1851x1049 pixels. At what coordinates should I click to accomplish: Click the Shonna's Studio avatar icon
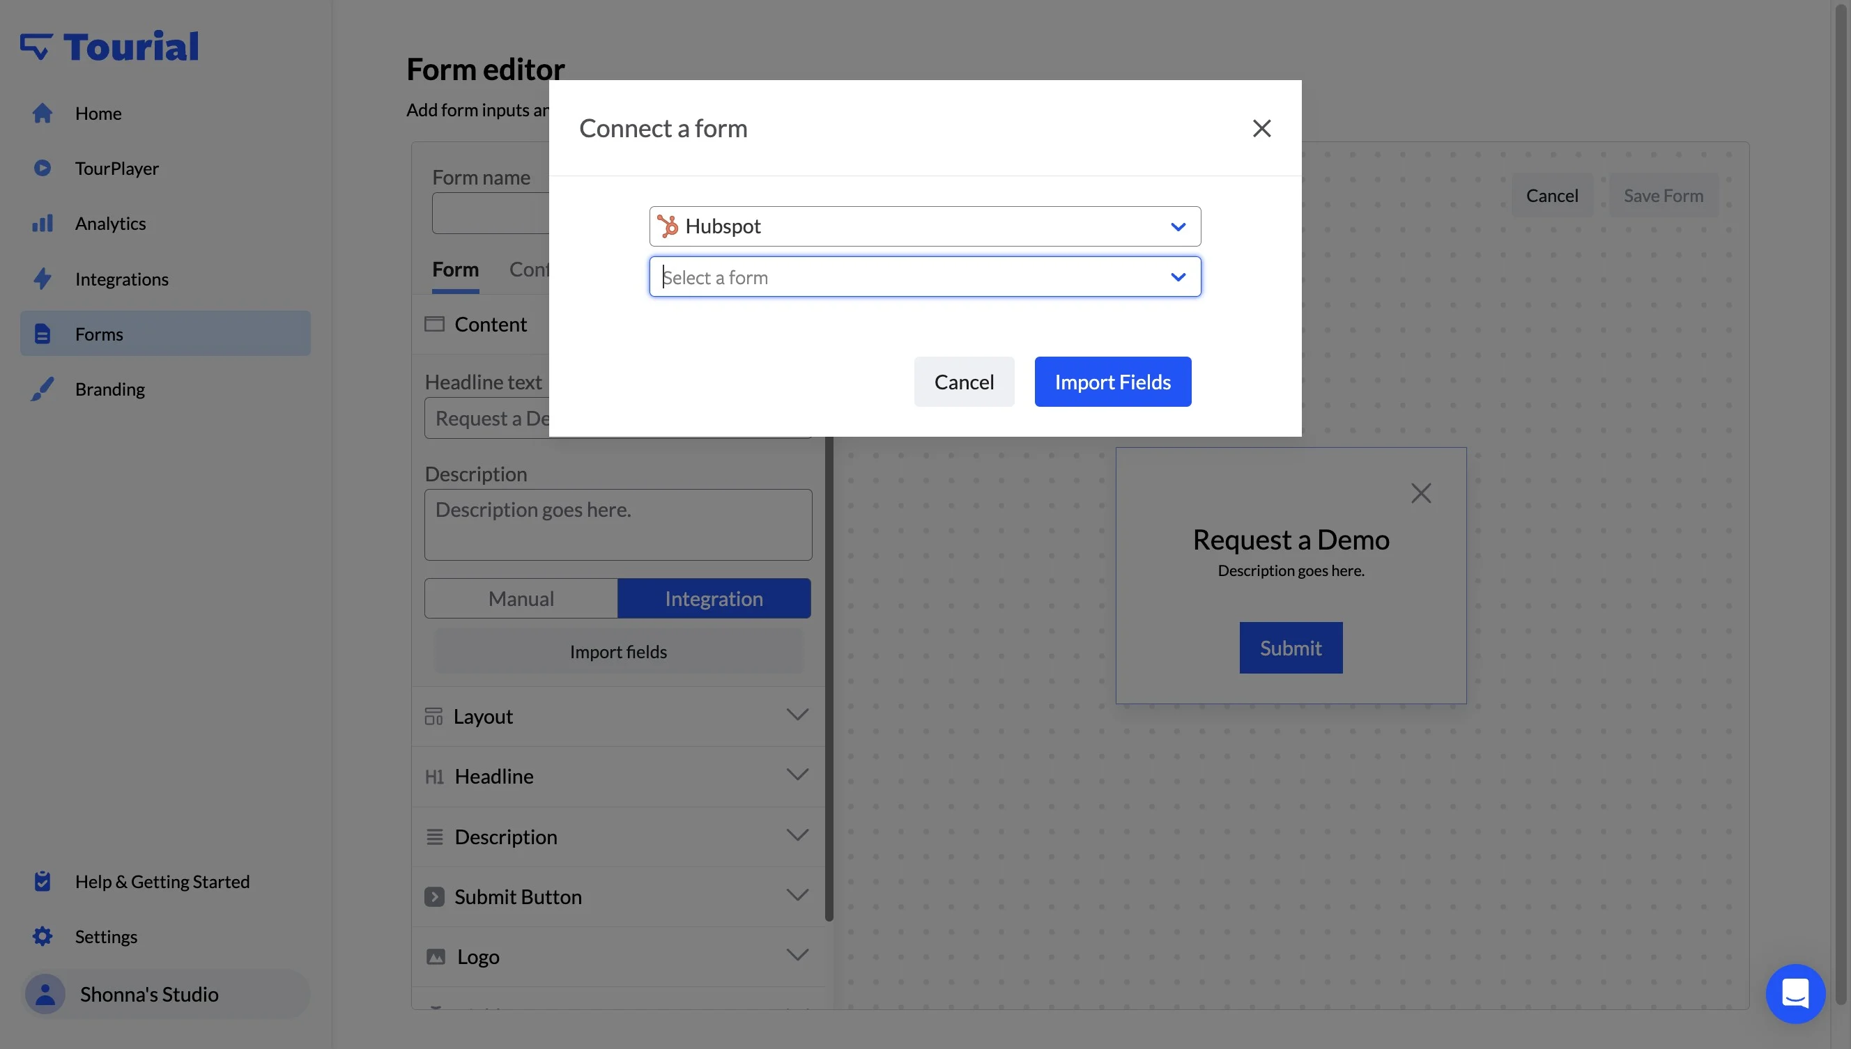pos(45,994)
